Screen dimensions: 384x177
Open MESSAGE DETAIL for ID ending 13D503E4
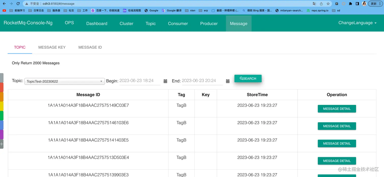[337, 161]
